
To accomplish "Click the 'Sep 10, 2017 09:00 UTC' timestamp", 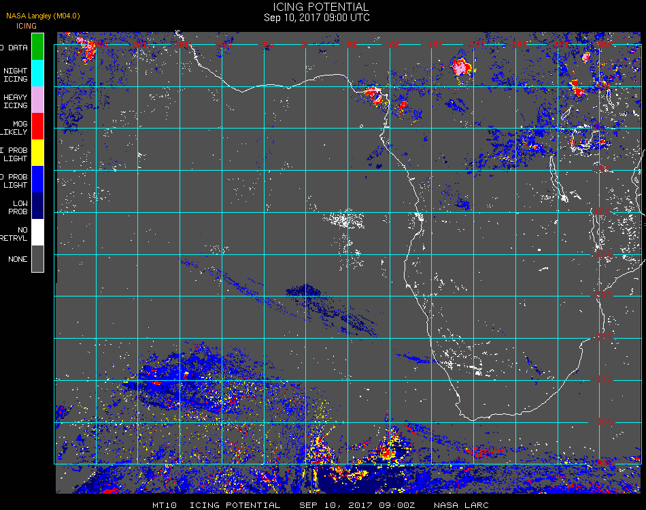I will pos(316,18).
